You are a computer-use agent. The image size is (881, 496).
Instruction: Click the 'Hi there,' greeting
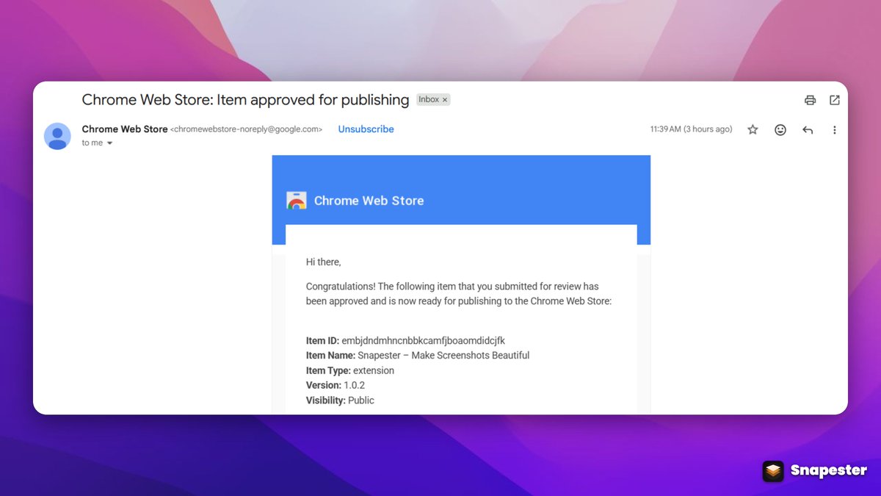[x=324, y=262]
